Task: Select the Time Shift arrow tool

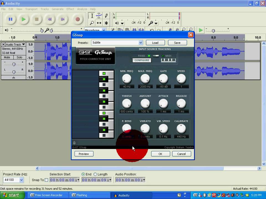Action: tap(99, 23)
